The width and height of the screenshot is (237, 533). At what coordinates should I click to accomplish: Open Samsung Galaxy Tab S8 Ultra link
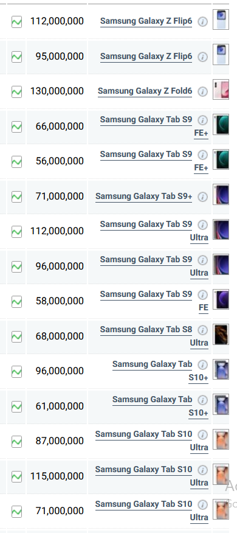click(x=154, y=336)
